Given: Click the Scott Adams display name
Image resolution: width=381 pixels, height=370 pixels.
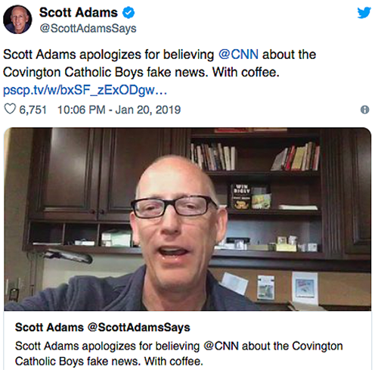Looking at the screenshot, I should (79, 13).
